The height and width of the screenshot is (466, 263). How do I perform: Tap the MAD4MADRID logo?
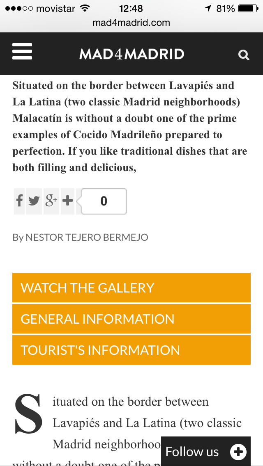[131, 54]
